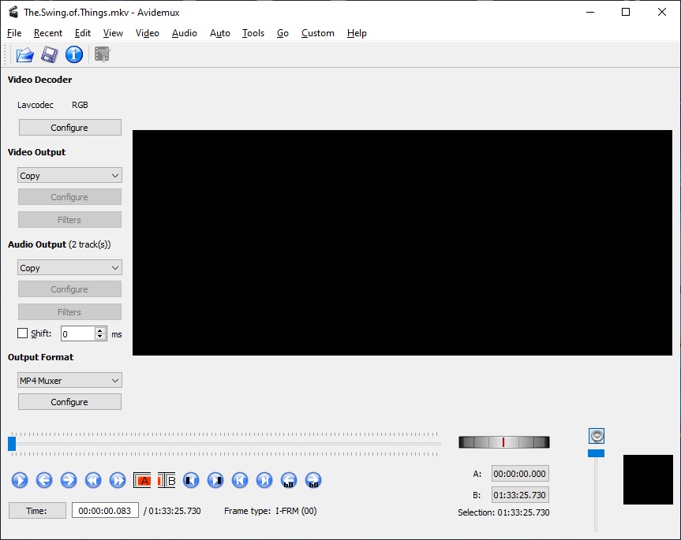Set selection end marker B
681x540 pixels.
[167, 480]
